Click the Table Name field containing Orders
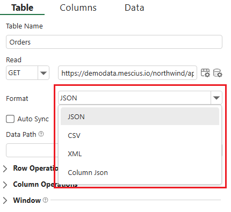Screen dimensions: 231x212 click(x=114, y=42)
